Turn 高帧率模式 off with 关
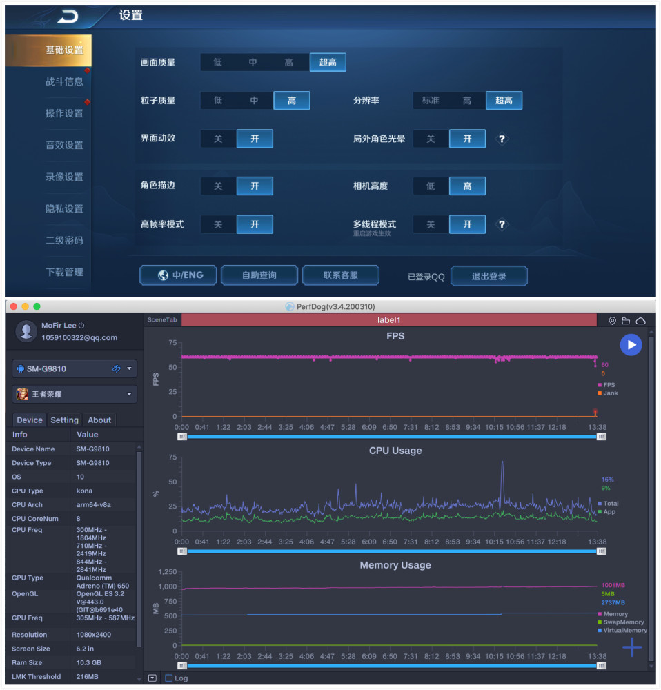The width and height of the screenshot is (661, 690). coord(218,224)
